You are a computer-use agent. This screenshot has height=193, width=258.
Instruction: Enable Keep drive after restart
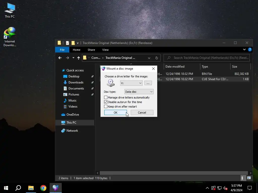(x=106, y=107)
